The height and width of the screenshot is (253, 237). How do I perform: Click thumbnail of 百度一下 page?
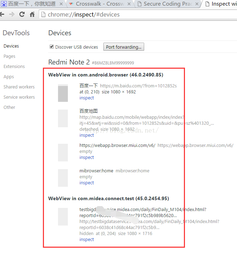[63, 93]
